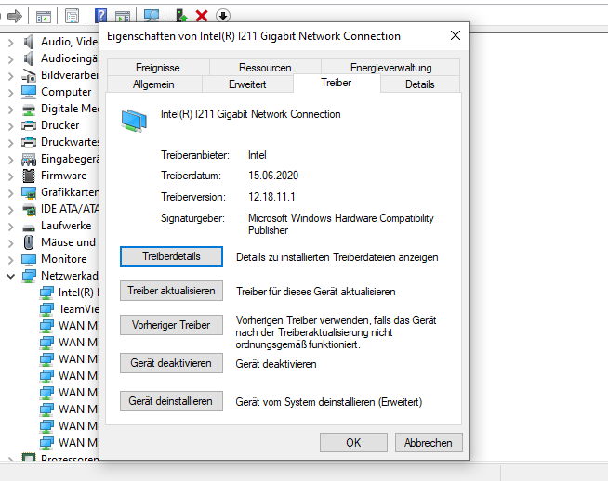The width and height of the screenshot is (608, 481).
Task: Expand the Laufwerke category
Action: click(x=11, y=226)
